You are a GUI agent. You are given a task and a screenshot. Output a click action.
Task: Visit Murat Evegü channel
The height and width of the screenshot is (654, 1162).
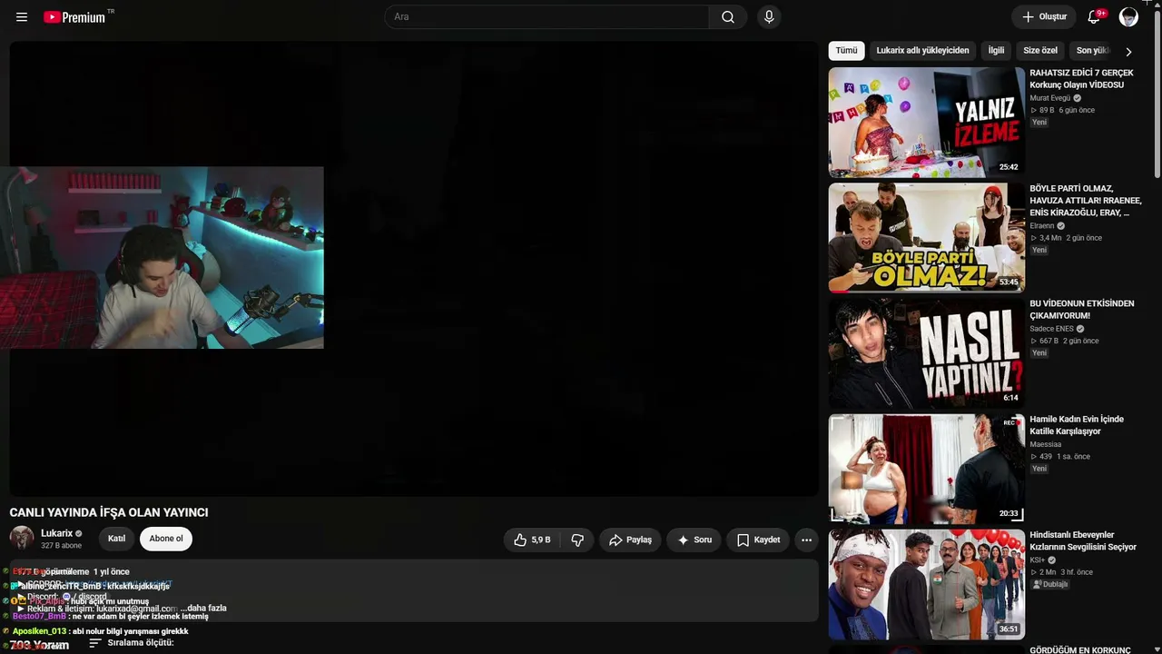pyautogui.click(x=1049, y=98)
